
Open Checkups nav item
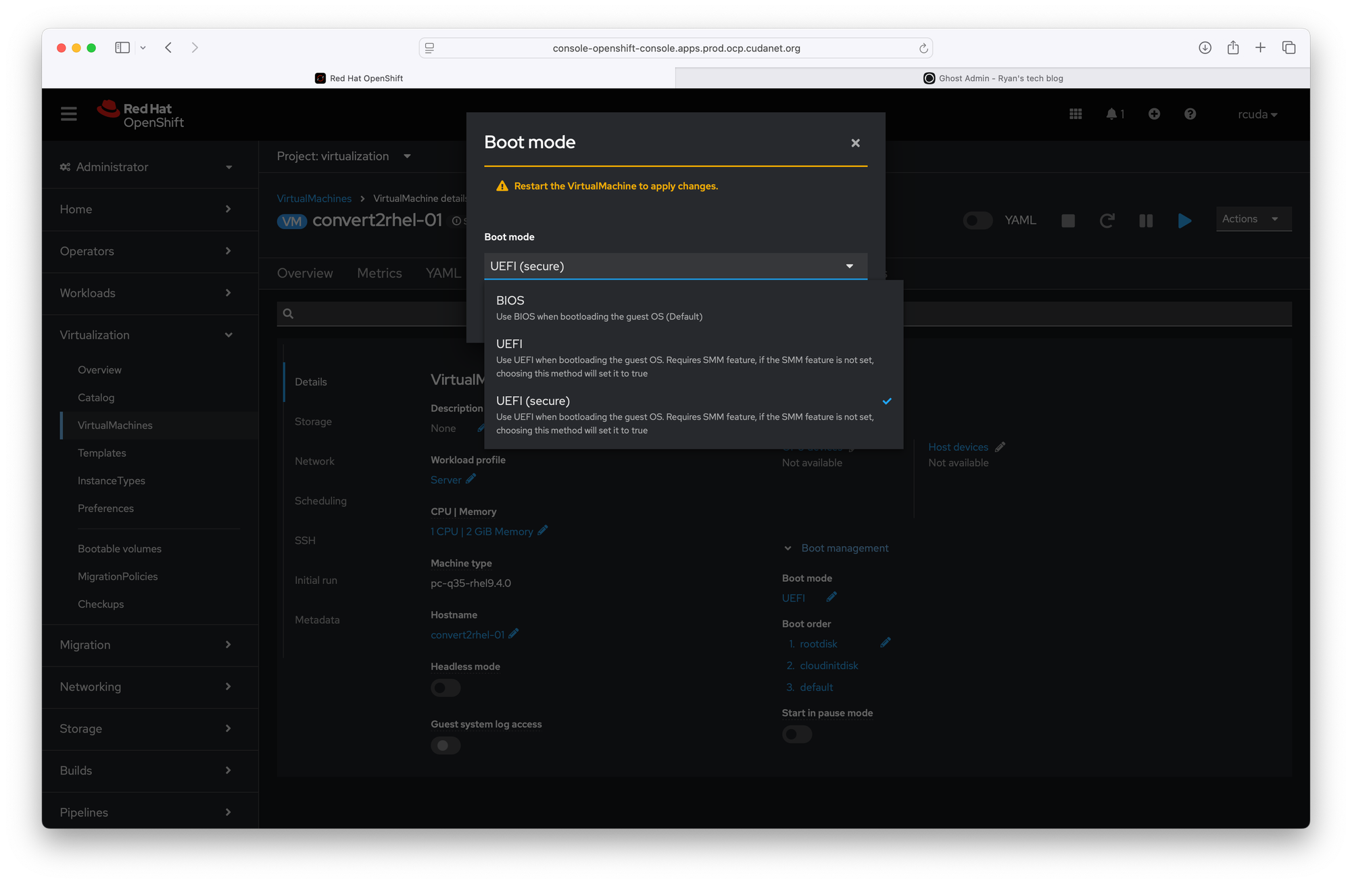[101, 604]
